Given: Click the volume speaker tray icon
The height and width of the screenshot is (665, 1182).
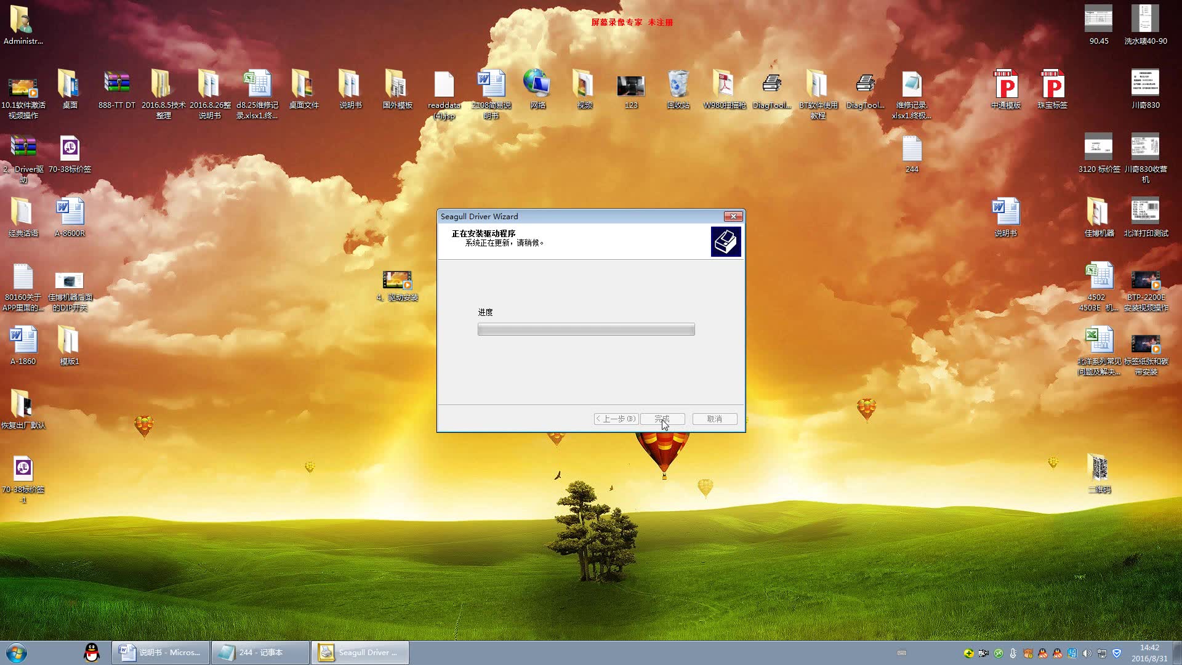Looking at the screenshot, I should click(x=1087, y=653).
